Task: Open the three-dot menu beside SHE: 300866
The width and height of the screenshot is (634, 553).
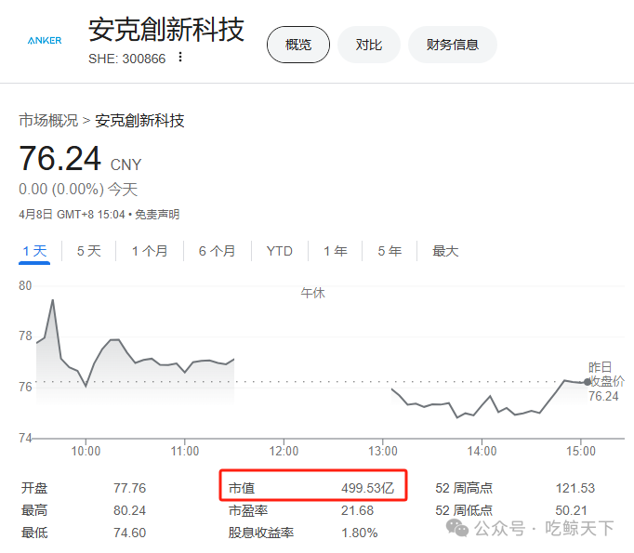Action: [180, 57]
